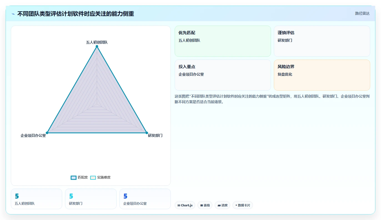Image resolution: width=381 pixels, height=220 pixels.
Task: Select the 数据卡片 tag
Action: point(243,205)
